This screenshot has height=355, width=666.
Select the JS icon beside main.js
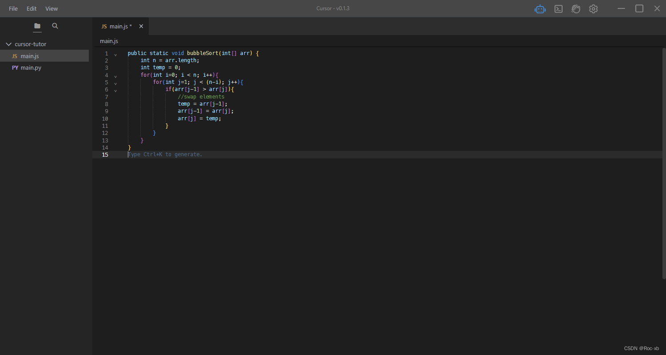[14, 56]
